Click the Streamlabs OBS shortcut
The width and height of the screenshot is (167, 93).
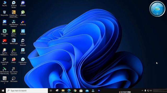[x=4, y=33]
